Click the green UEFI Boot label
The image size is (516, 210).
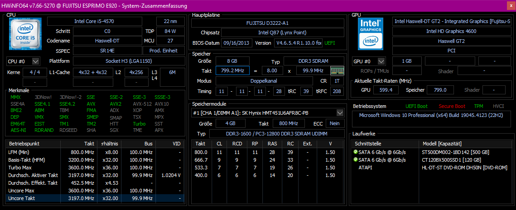tap(417, 106)
